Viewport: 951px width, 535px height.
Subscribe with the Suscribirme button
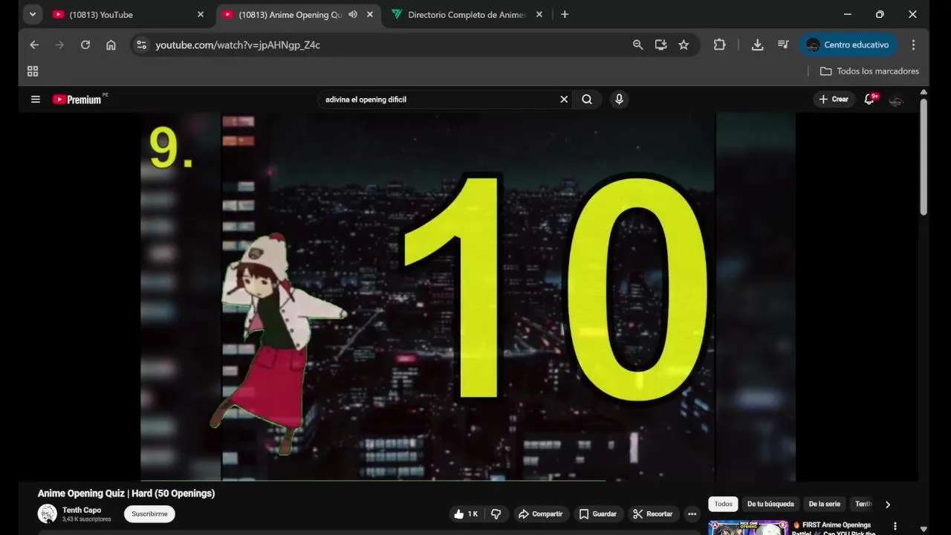click(x=149, y=513)
